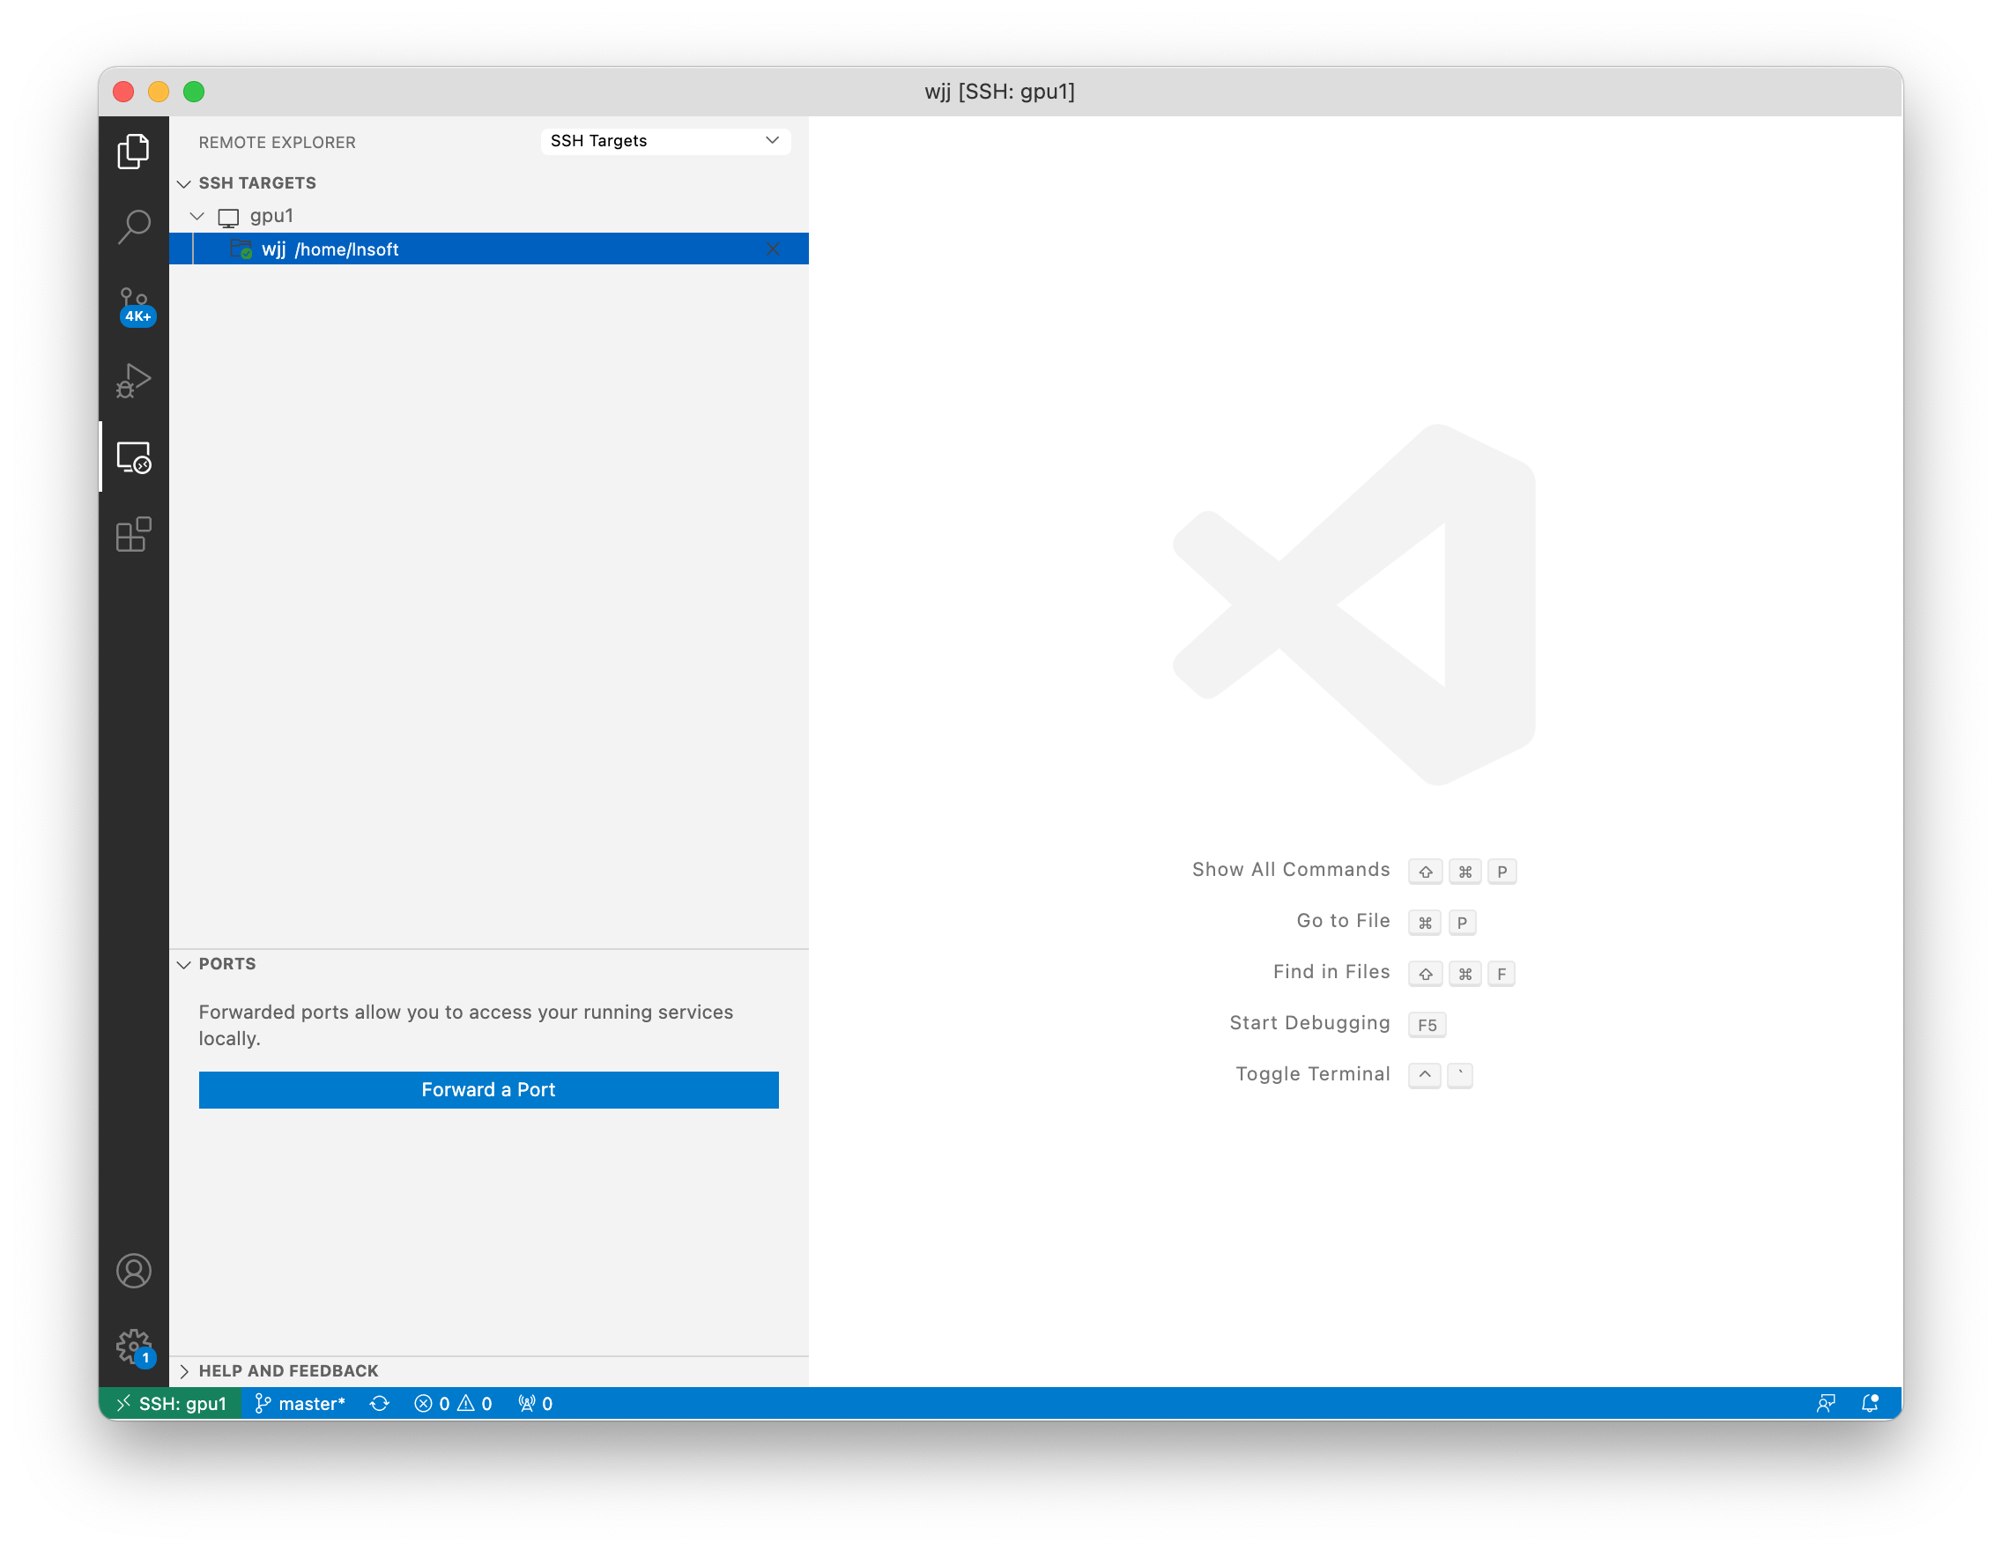This screenshot has height=1551, width=2002.
Task: Open the Run and Debug view
Action: (x=133, y=381)
